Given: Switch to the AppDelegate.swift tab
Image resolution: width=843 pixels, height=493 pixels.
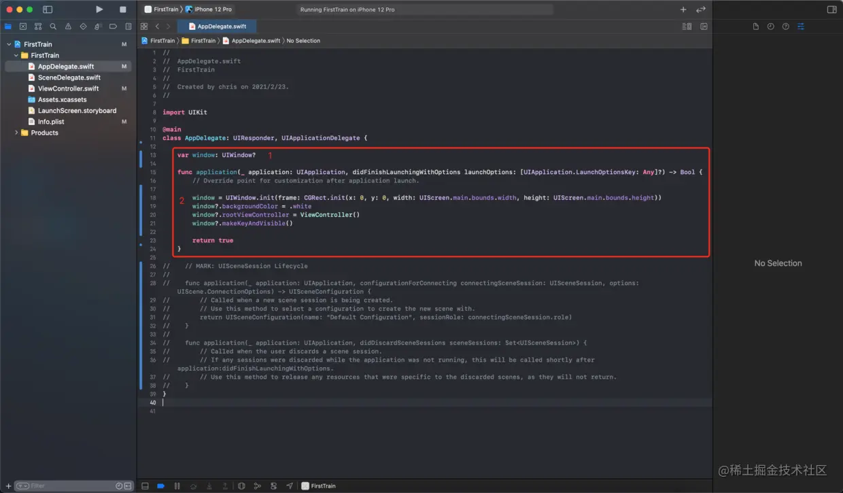Looking at the screenshot, I should click(216, 26).
